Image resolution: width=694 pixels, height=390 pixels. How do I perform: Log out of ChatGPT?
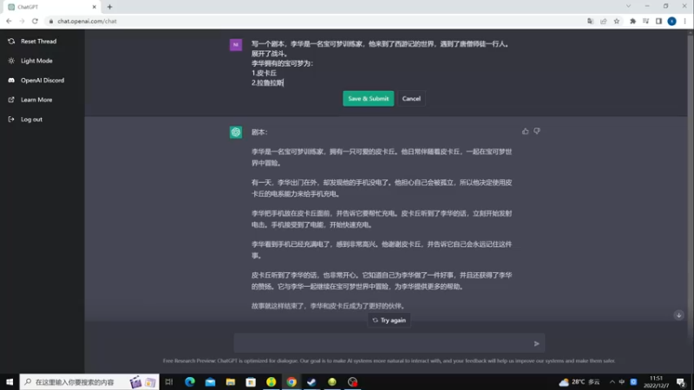pyautogui.click(x=26, y=119)
